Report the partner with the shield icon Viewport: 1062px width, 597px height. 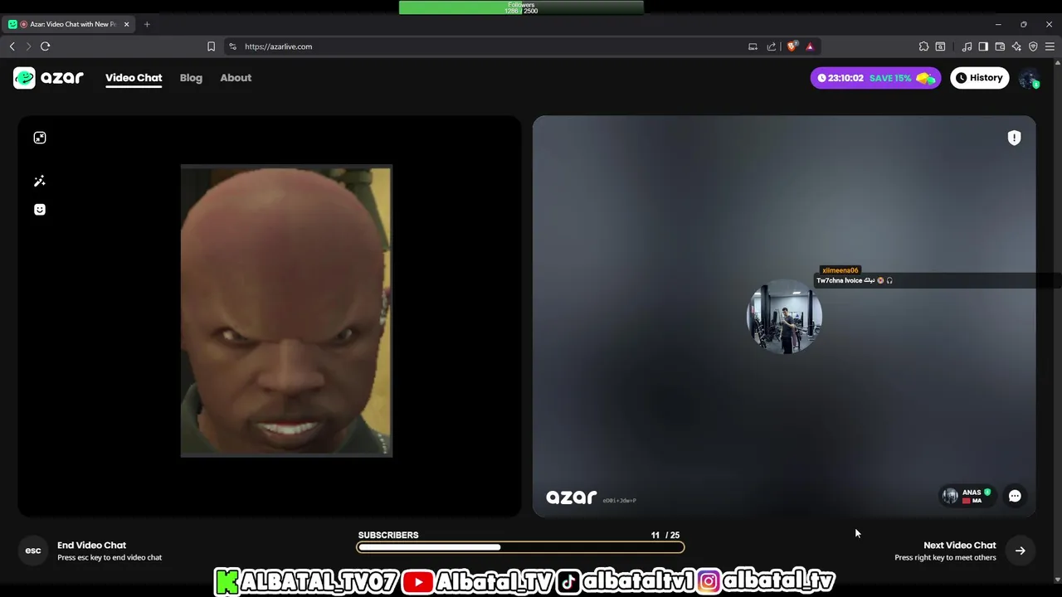pos(1014,138)
